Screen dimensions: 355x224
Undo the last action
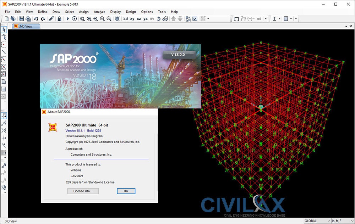point(36,19)
